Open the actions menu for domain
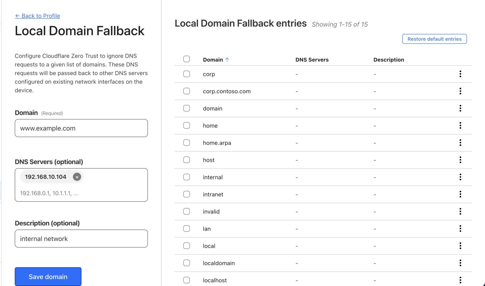Viewport: 485px width, 286px height. (x=460, y=108)
